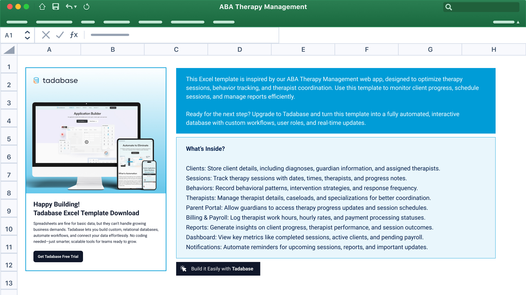Click the Get Tadabase Free Trial button
Image resolution: width=526 pixels, height=295 pixels.
point(58,256)
